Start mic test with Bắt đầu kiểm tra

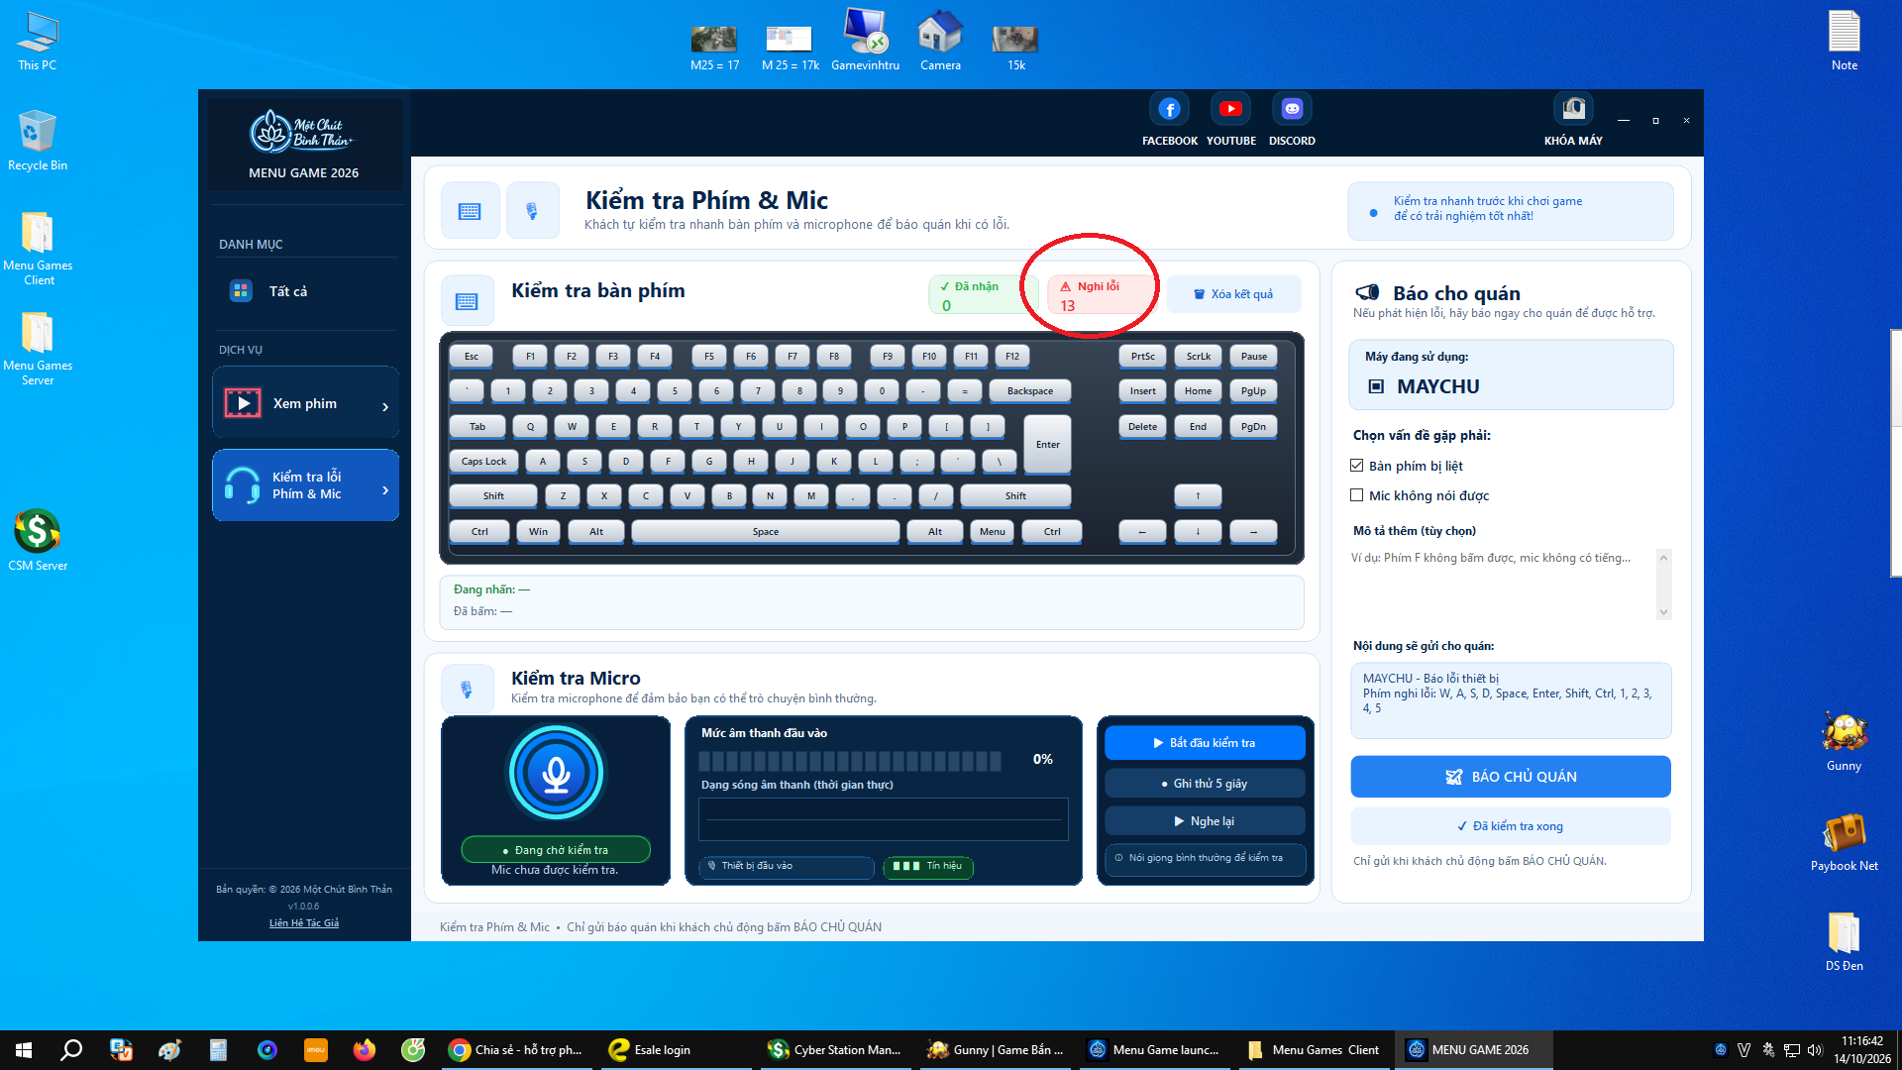(x=1205, y=743)
